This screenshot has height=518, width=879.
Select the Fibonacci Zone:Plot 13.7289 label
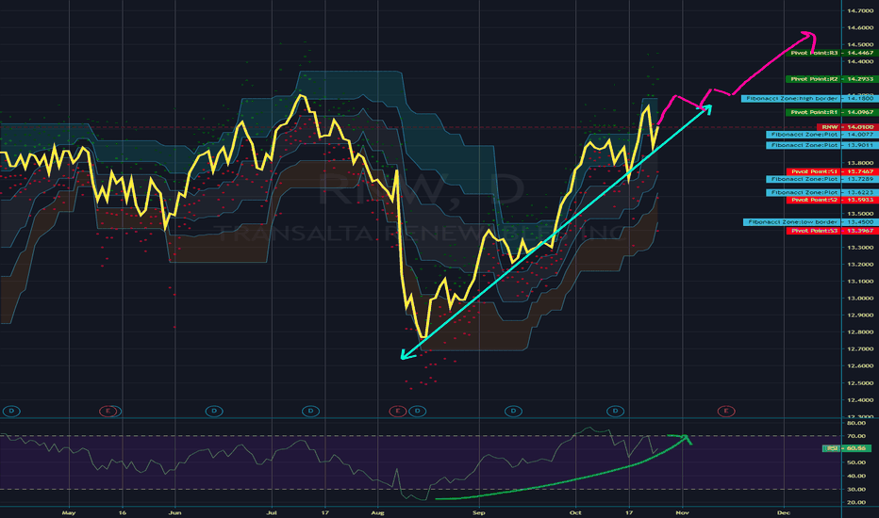point(821,179)
